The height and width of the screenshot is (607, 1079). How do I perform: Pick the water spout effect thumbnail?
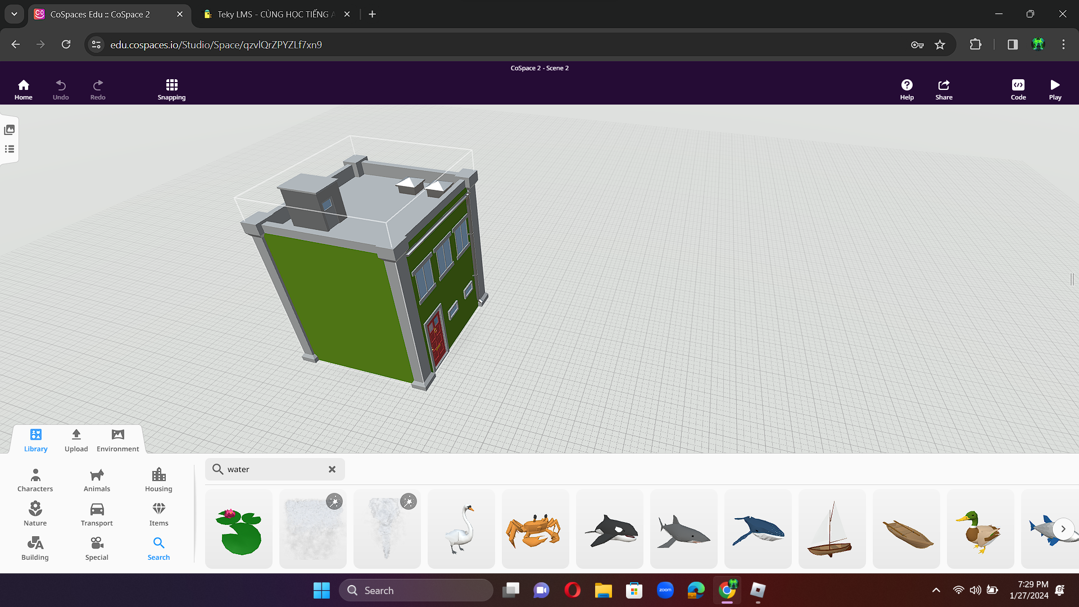[x=387, y=529]
